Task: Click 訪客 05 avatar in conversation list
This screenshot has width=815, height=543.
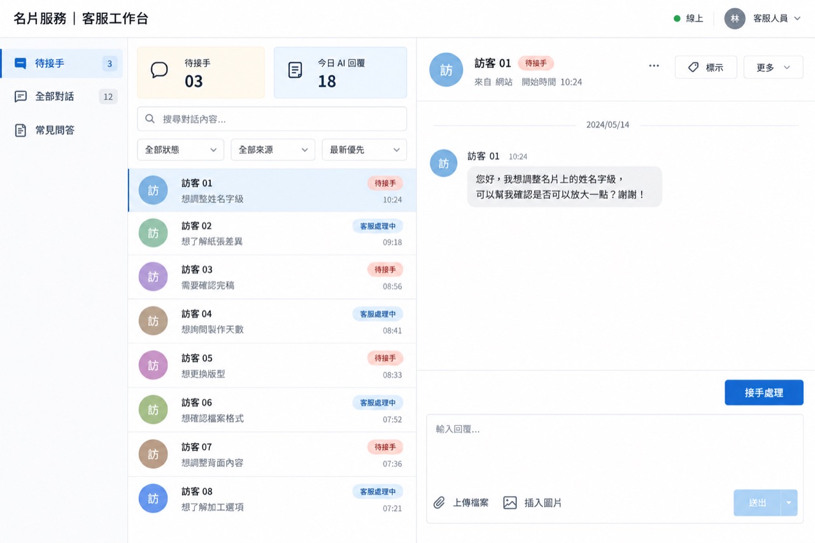Action: point(153,365)
